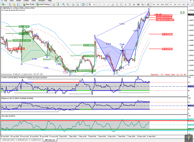Select the Trendline drawing tool
Image resolution: width=194 pixels, height=142 pixels.
(109, 4)
